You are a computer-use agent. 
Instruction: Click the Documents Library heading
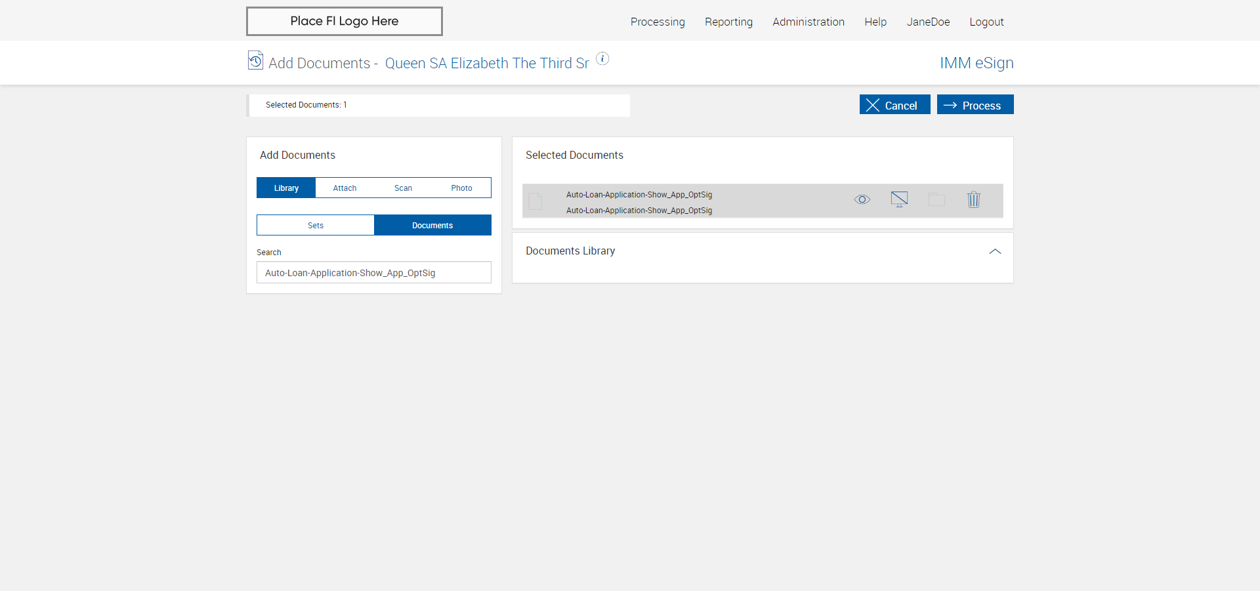570,251
